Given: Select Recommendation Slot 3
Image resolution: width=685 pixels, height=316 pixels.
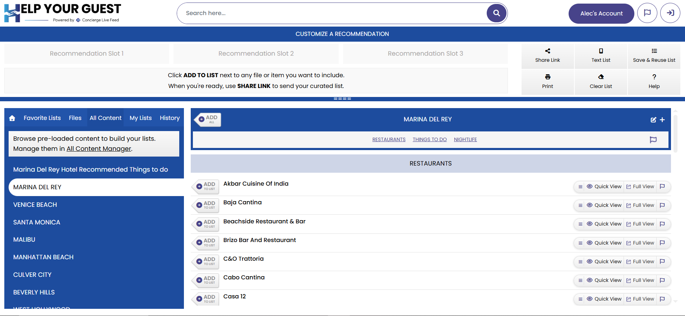Looking at the screenshot, I should click(425, 54).
